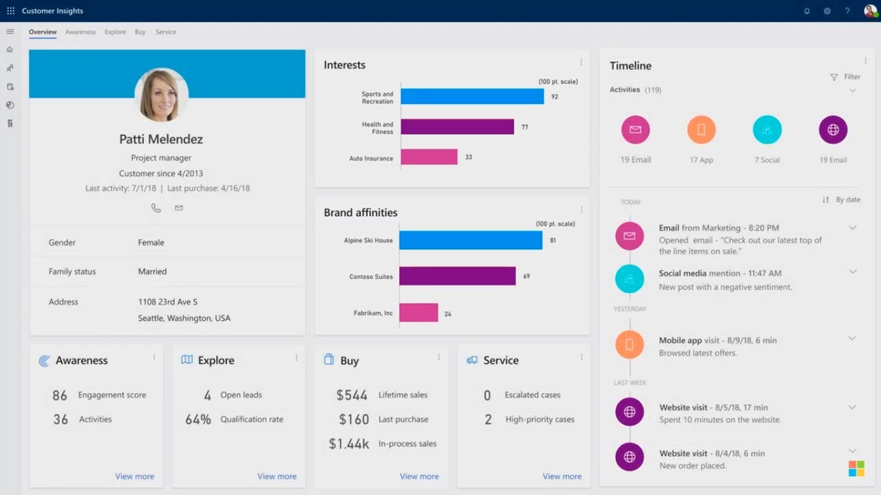Collapse the Activities section chevron
Image resolution: width=881 pixels, height=495 pixels.
tap(852, 90)
